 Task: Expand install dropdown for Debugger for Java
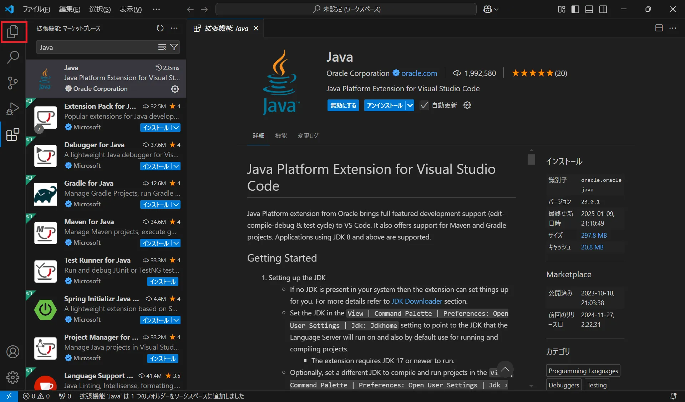coord(176,166)
